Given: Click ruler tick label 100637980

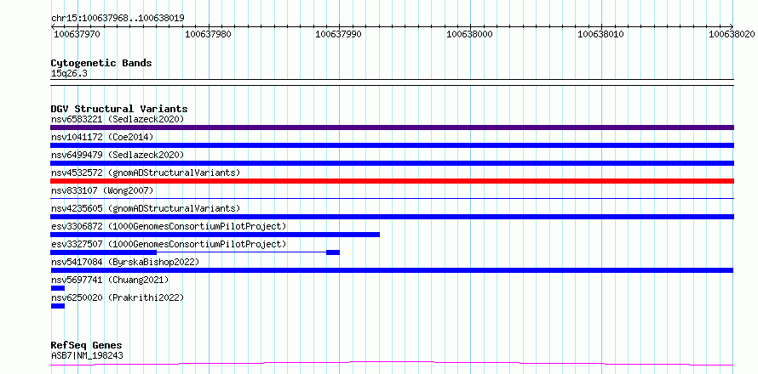Looking at the screenshot, I should (208, 34).
